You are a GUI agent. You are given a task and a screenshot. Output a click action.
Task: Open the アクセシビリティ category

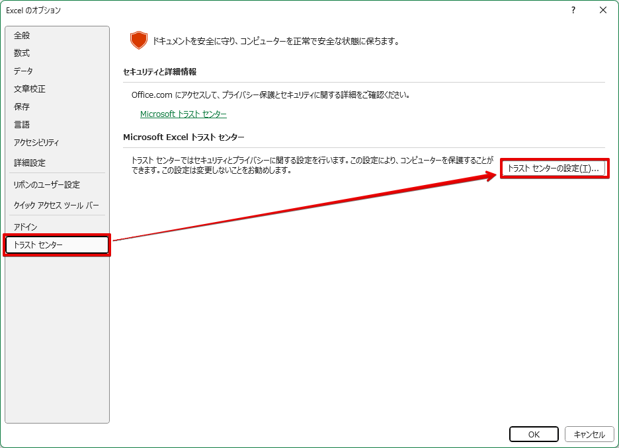pyautogui.click(x=58, y=142)
